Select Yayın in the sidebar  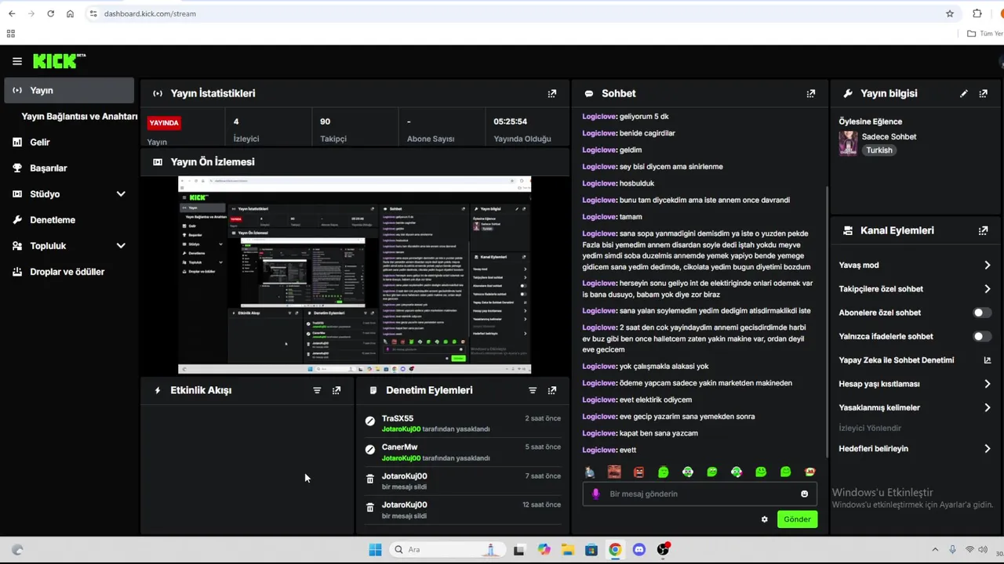[x=69, y=90]
